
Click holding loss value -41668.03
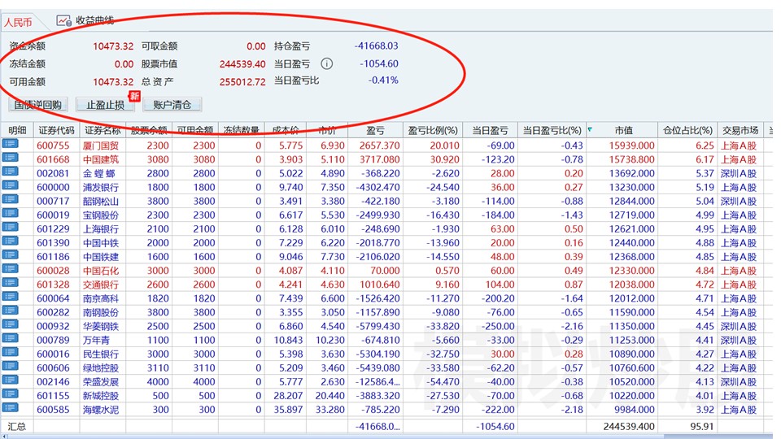[377, 46]
